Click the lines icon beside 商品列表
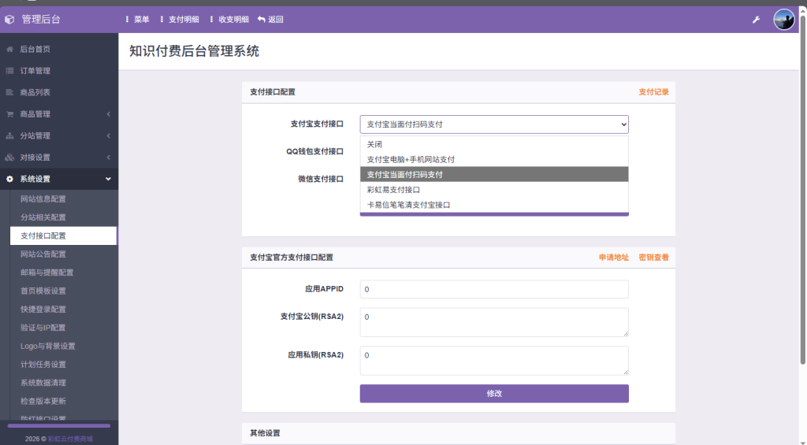 point(9,93)
